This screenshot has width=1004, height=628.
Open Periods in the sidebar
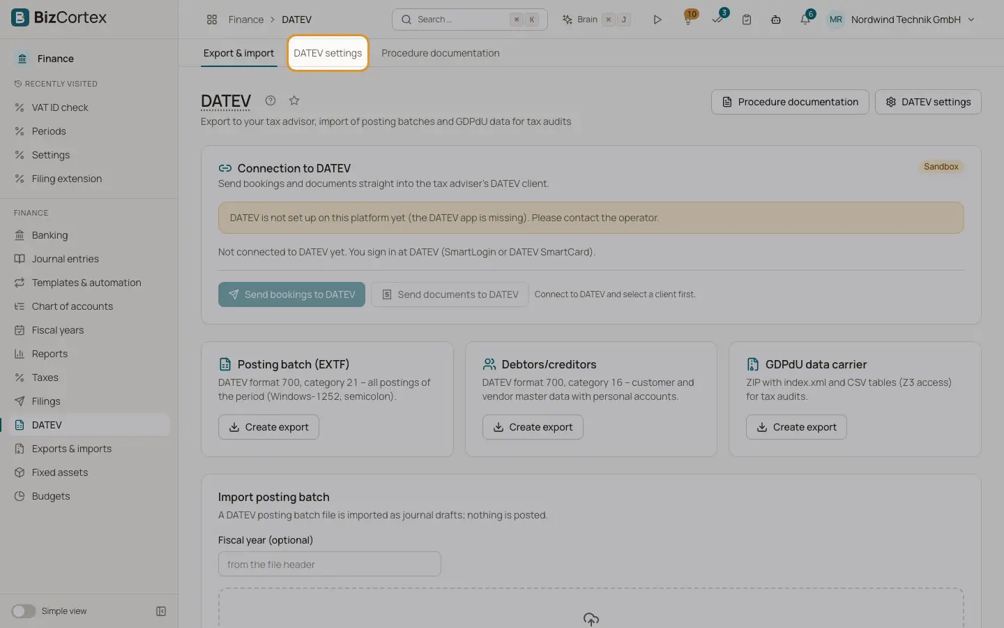(x=89, y=131)
